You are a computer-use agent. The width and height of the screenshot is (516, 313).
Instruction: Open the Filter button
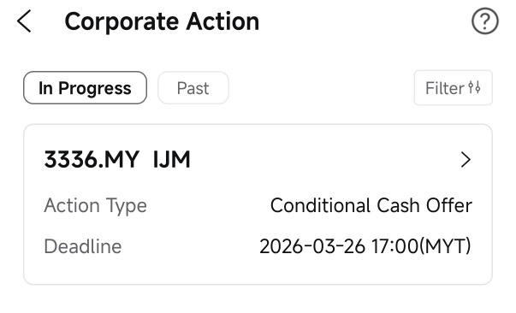point(454,88)
